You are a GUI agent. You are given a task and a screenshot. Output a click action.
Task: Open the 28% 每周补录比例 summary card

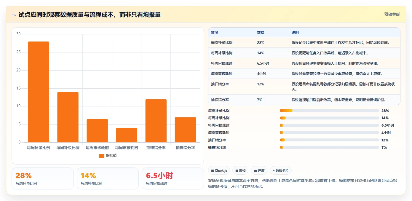point(43,178)
